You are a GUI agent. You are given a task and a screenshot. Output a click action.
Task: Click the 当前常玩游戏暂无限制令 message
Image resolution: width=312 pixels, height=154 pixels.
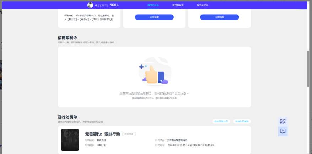point(154,93)
